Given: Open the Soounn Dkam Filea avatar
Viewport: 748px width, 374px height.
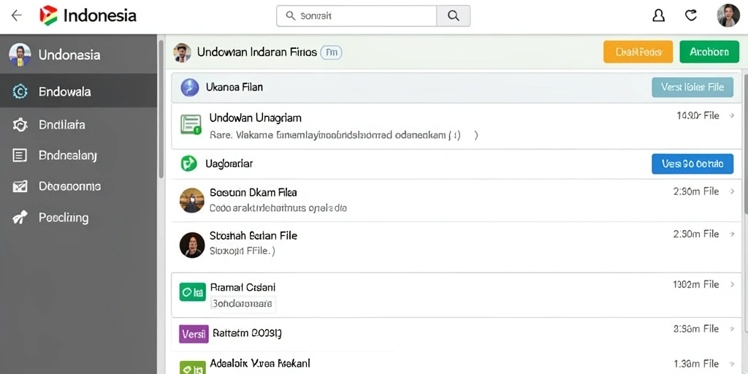Looking at the screenshot, I should [x=192, y=200].
